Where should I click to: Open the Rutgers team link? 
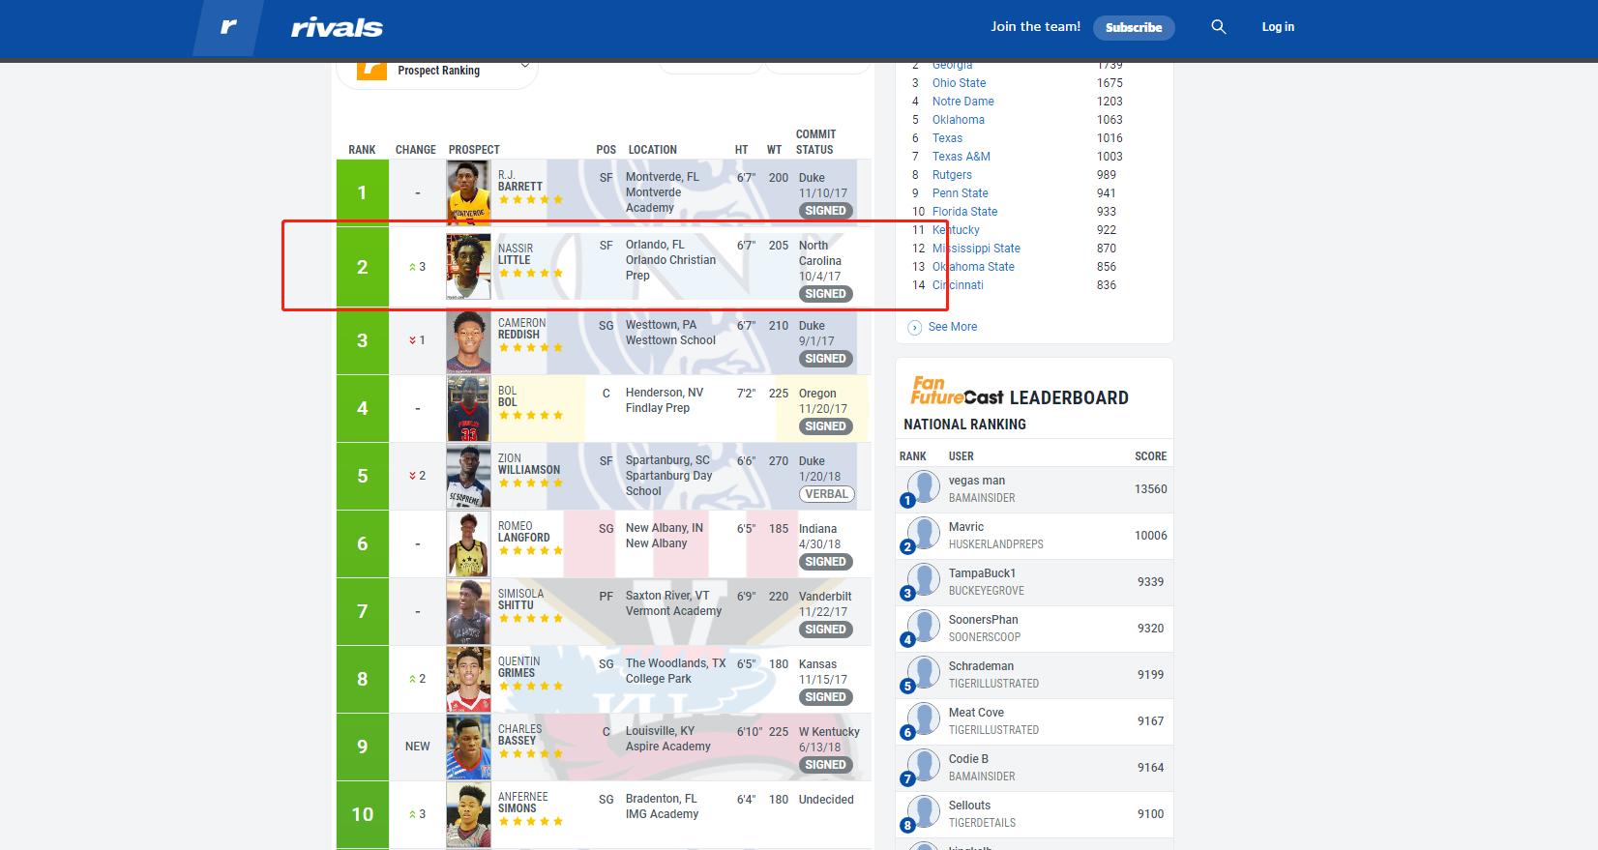click(952, 175)
